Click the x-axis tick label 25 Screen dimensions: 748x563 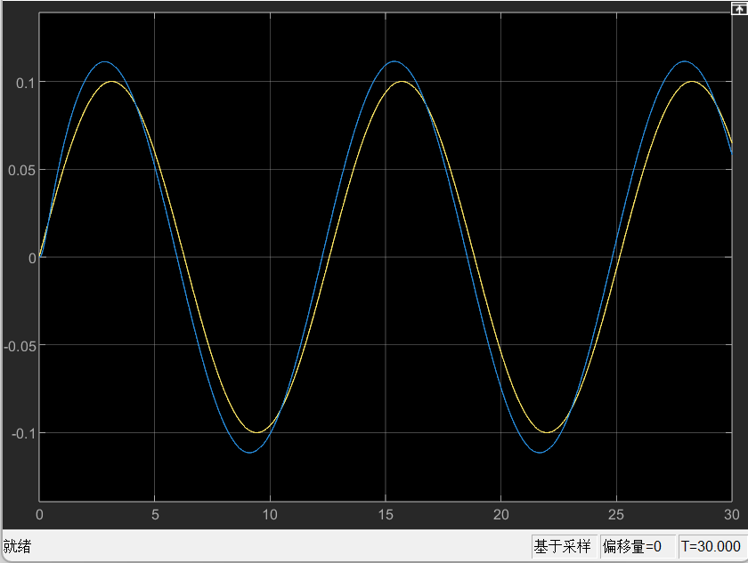(x=616, y=515)
